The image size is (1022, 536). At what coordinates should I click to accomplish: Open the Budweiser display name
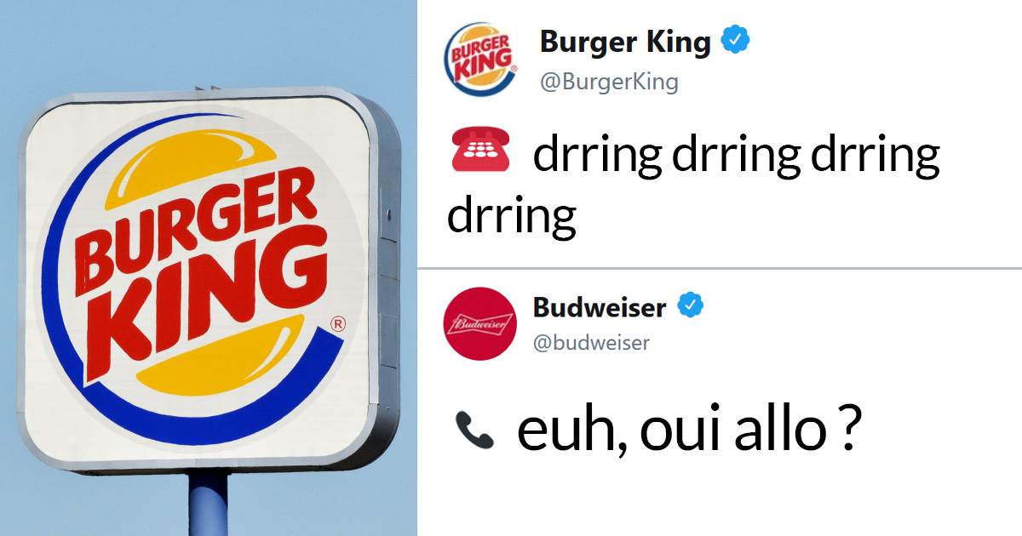pos(600,306)
